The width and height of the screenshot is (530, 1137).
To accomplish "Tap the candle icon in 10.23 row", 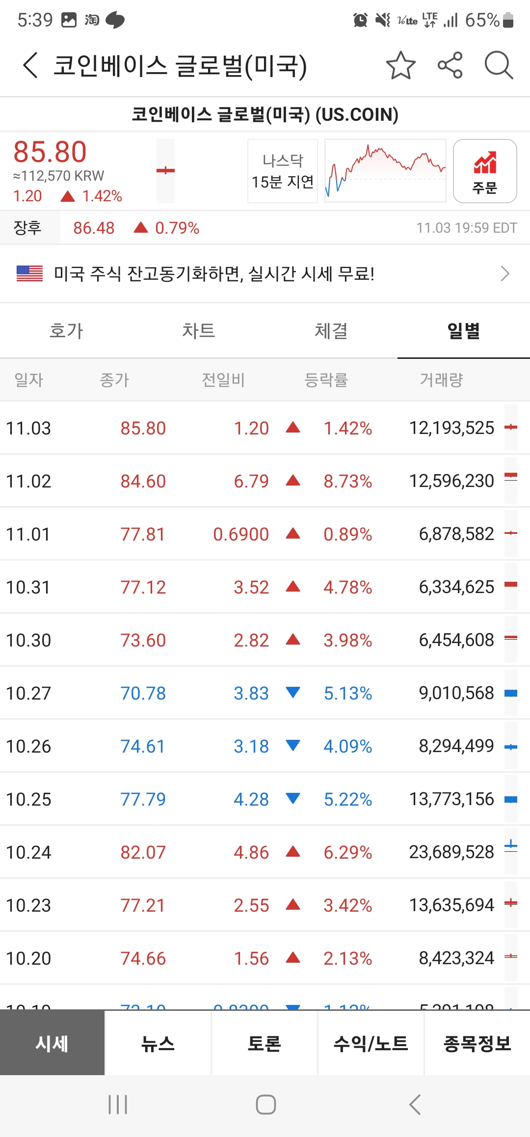I will [x=511, y=905].
